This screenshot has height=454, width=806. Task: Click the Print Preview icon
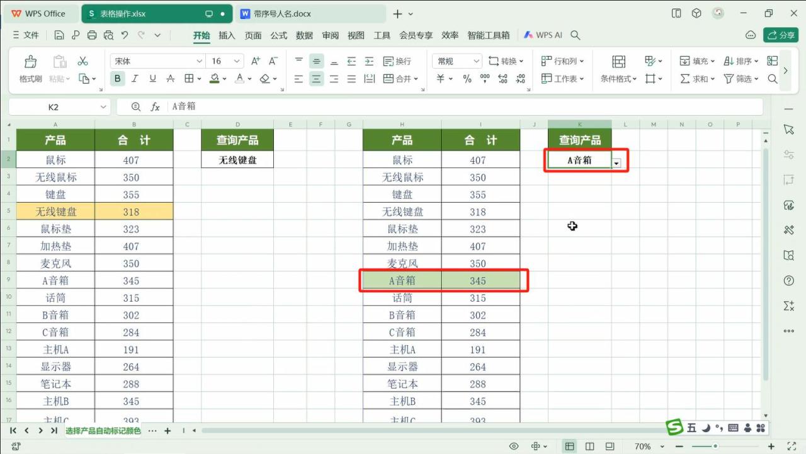108,35
